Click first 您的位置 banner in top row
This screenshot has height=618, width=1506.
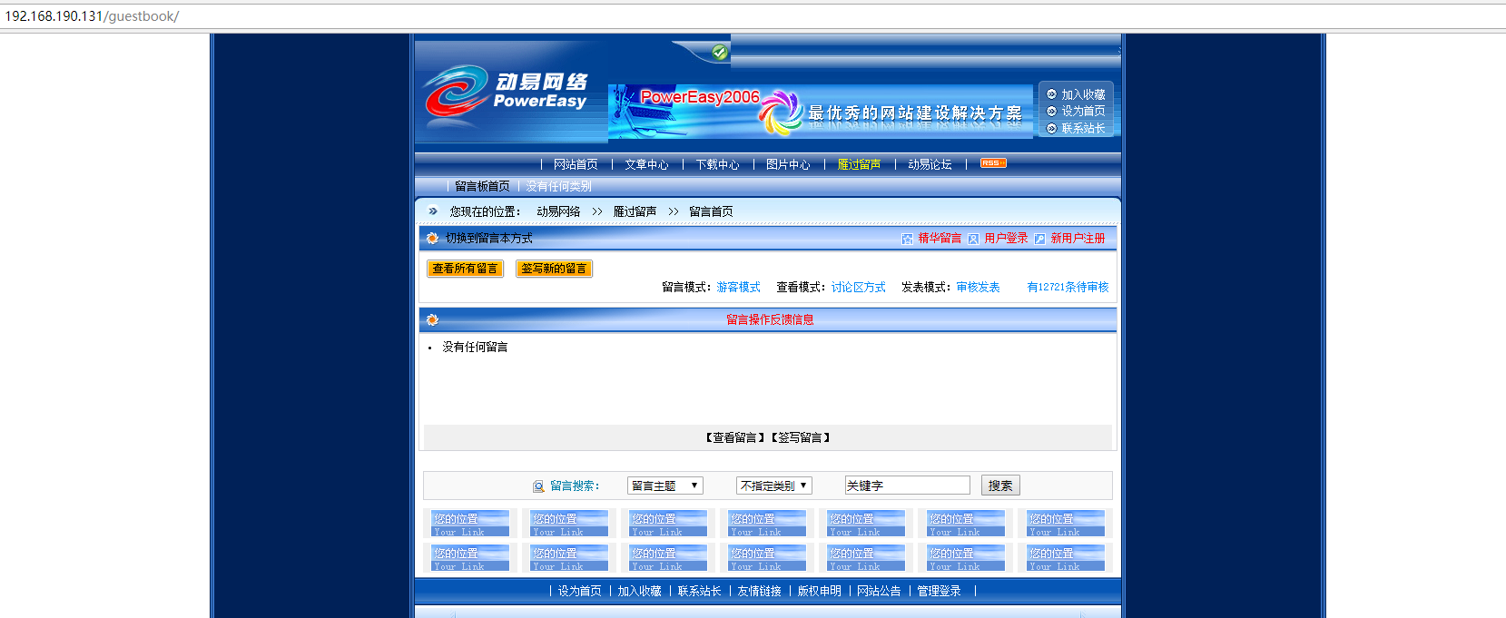coord(469,524)
